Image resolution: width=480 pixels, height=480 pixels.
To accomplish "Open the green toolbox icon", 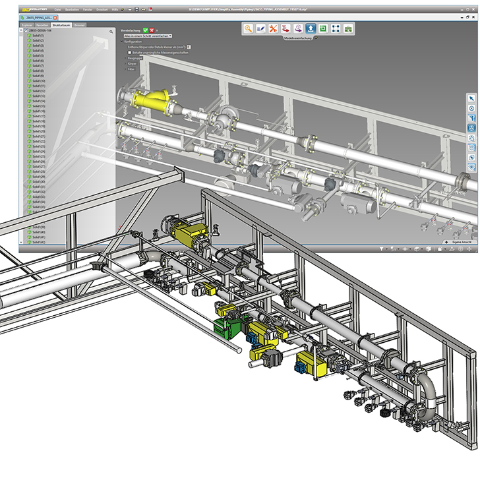I will coord(348,28).
